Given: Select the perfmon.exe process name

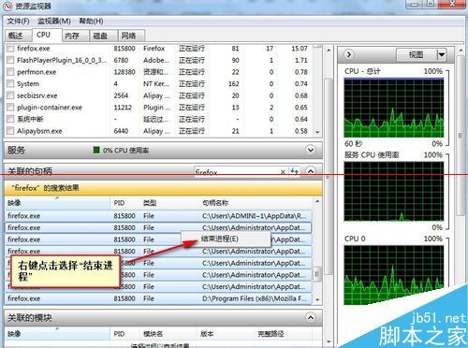Looking at the screenshot, I should click(x=37, y=72).
